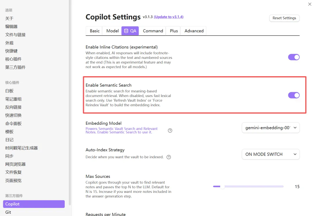This screenshot has width=312, height=216.
Task: Switch to the Advanced tab
Action: coord(194,31)
